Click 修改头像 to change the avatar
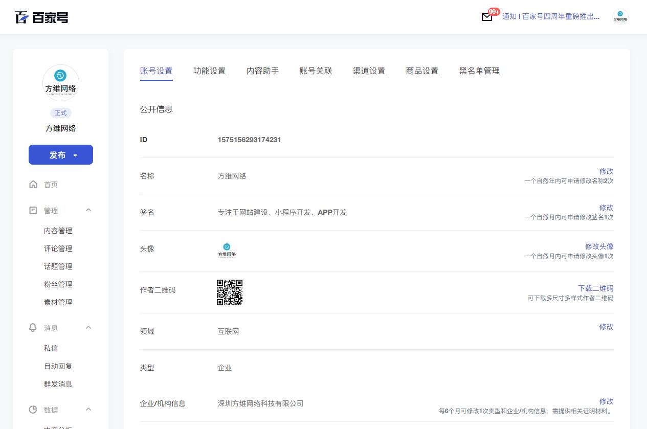 [599, 246]
